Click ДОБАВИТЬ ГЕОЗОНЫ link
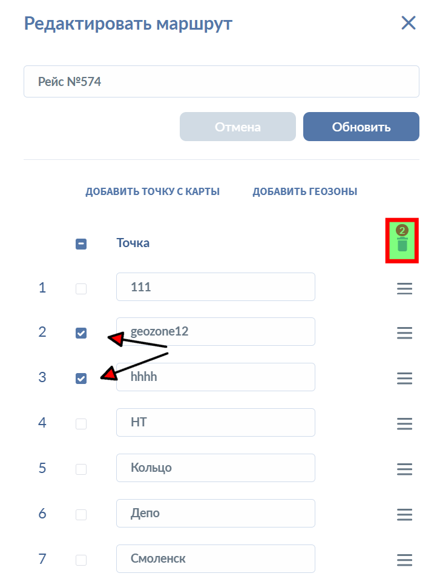Viewport: 440px width, 579px height. (305, 192)
